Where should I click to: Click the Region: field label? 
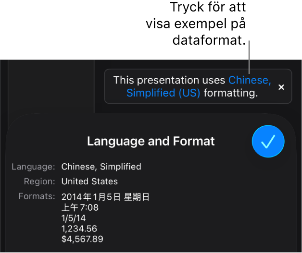39,181
